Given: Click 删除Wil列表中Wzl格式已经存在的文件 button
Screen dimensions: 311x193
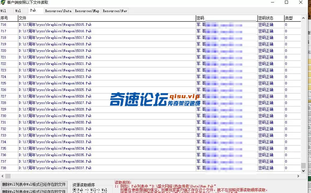Looking at the screenshot, I should coord(34,185).
